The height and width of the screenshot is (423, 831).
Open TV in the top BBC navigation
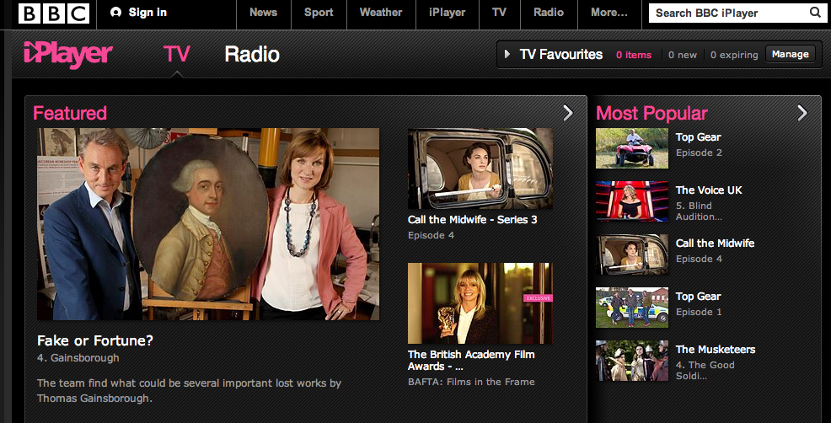point(499,13)
